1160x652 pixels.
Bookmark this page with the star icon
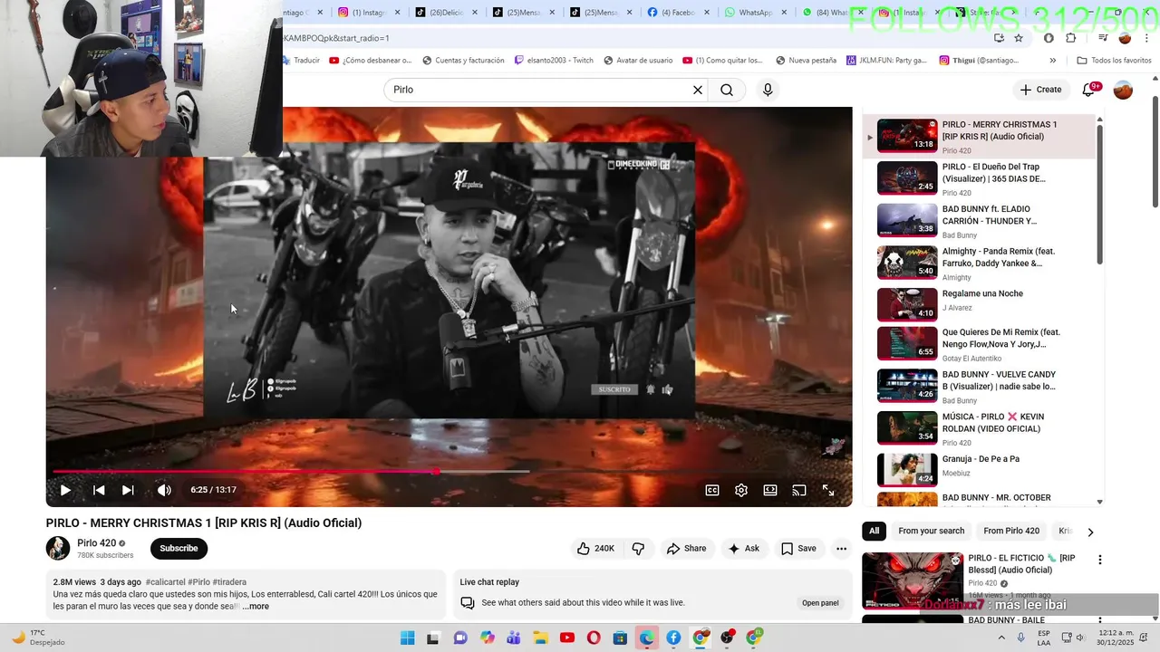point(1019,38)
